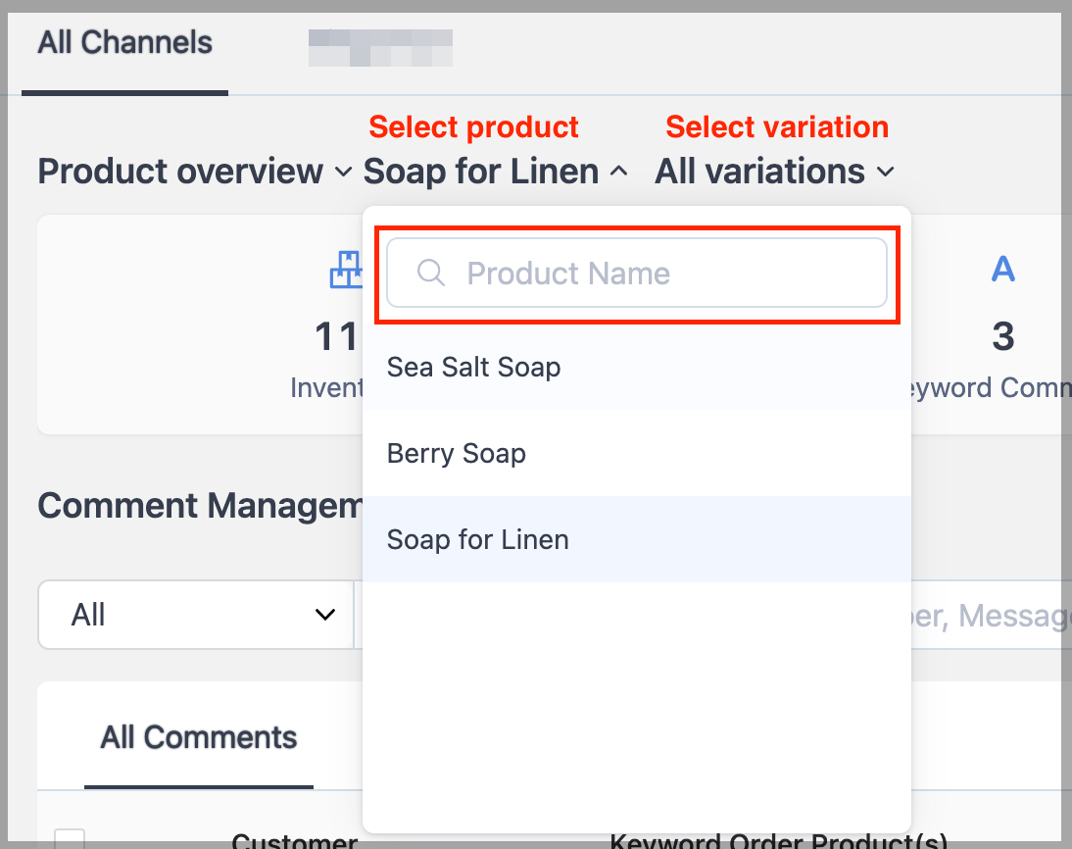
Task: Open the All filter dropdown under Comment Management
Action: (x=196, y=615)
